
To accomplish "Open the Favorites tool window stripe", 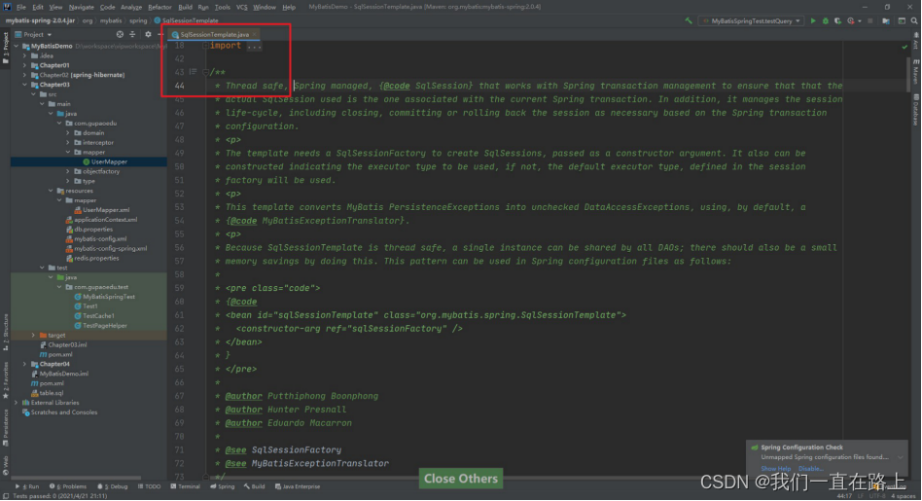I will pos(5,379).
